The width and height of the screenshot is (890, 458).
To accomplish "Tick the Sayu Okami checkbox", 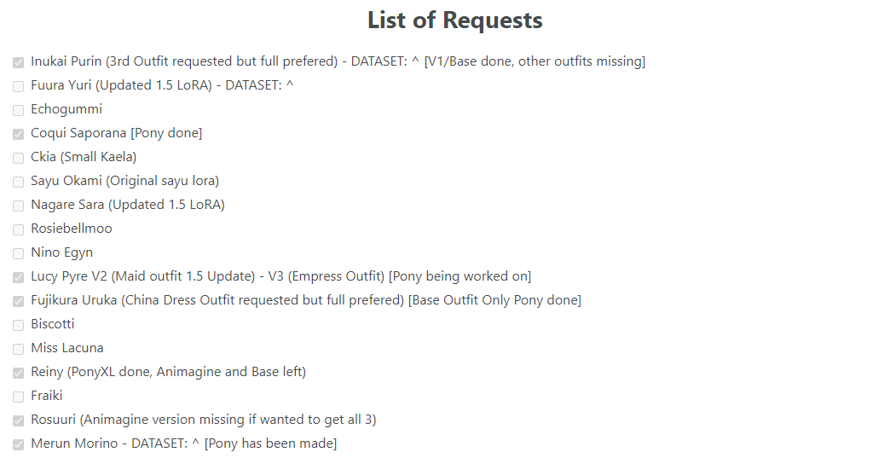I will point(18,181).
